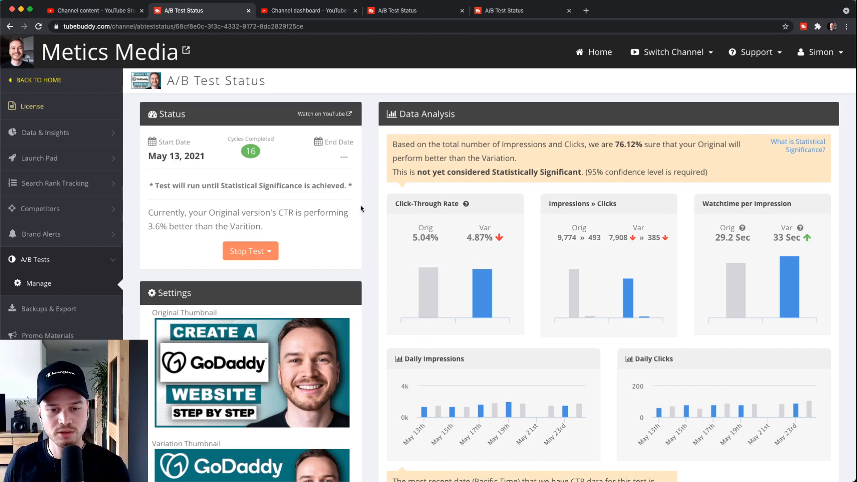Click the Home house icon in the header
Image resolution: width=857 pixels, height=482 pixels.
click(x=579, y=52)
